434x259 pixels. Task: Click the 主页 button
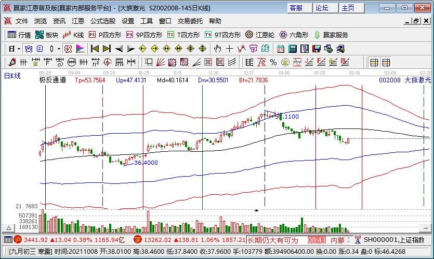pyautogui.click(x=351, y=8)
